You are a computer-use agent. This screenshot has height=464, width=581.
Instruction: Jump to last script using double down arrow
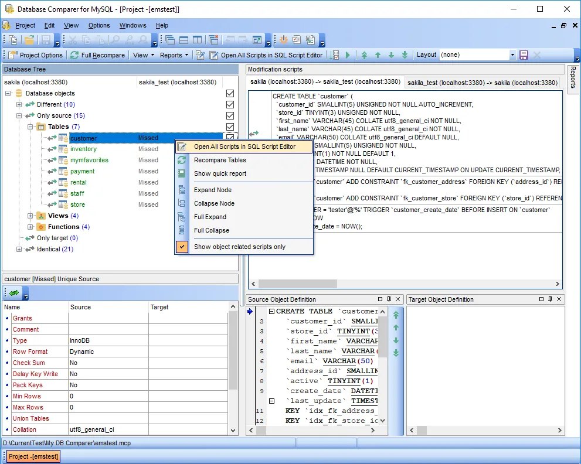[x=405, y=55]
